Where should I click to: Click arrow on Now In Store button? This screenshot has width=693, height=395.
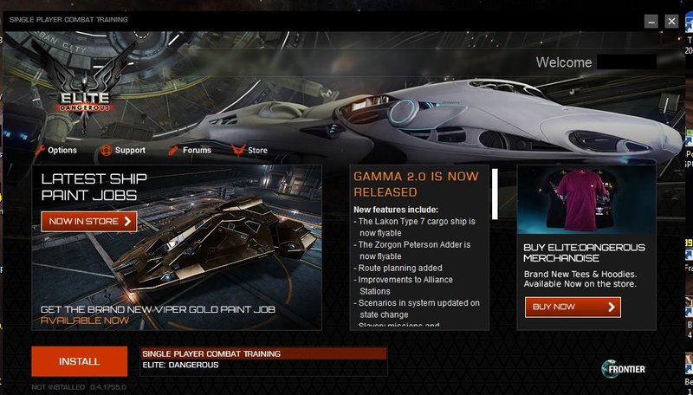(127, 222)
